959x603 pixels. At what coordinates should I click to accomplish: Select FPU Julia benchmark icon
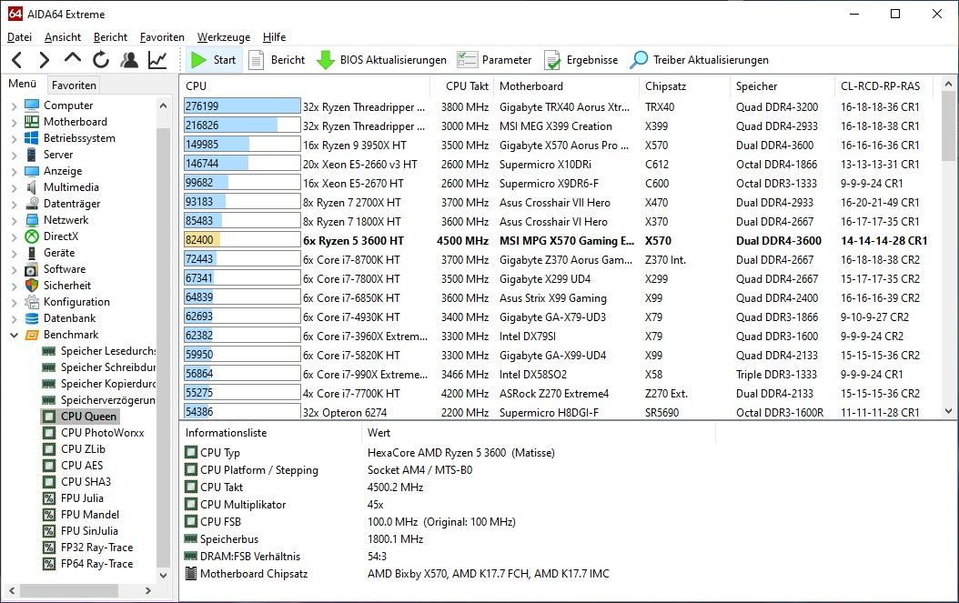[x=49, y=498]
